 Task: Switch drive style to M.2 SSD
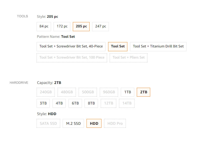73,123
